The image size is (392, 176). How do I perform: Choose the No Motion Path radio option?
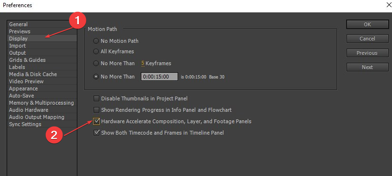pyautogui.click(x=96, y=41)
